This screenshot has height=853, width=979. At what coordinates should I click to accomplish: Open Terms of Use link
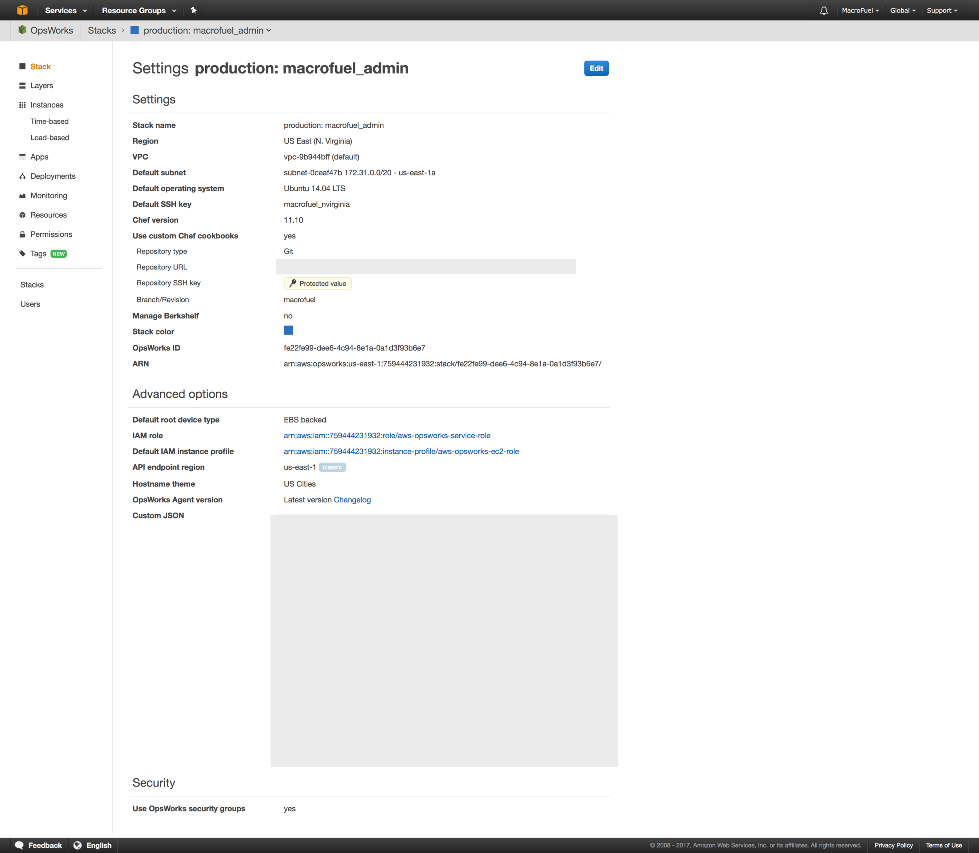click(943, 845)
